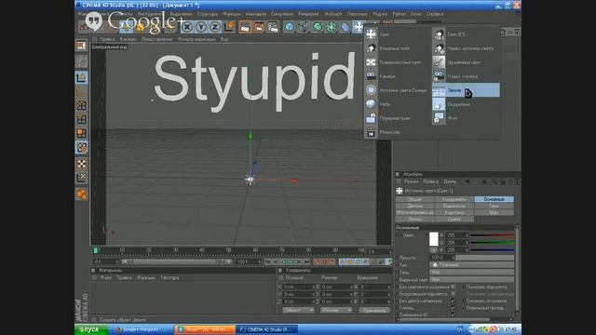Pick the Небо sky sphere icon
596x335 pixels.
(x=371, y=104)
